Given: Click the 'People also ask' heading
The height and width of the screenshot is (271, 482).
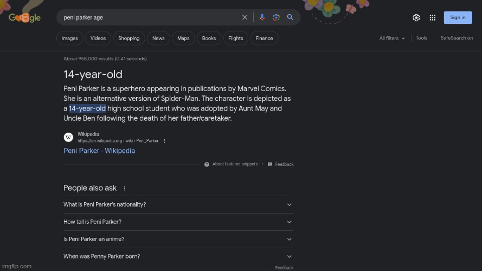Looking at the screenshot, I should [90, 188].
